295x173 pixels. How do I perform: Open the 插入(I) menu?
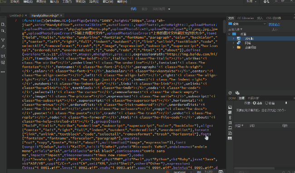54,2
